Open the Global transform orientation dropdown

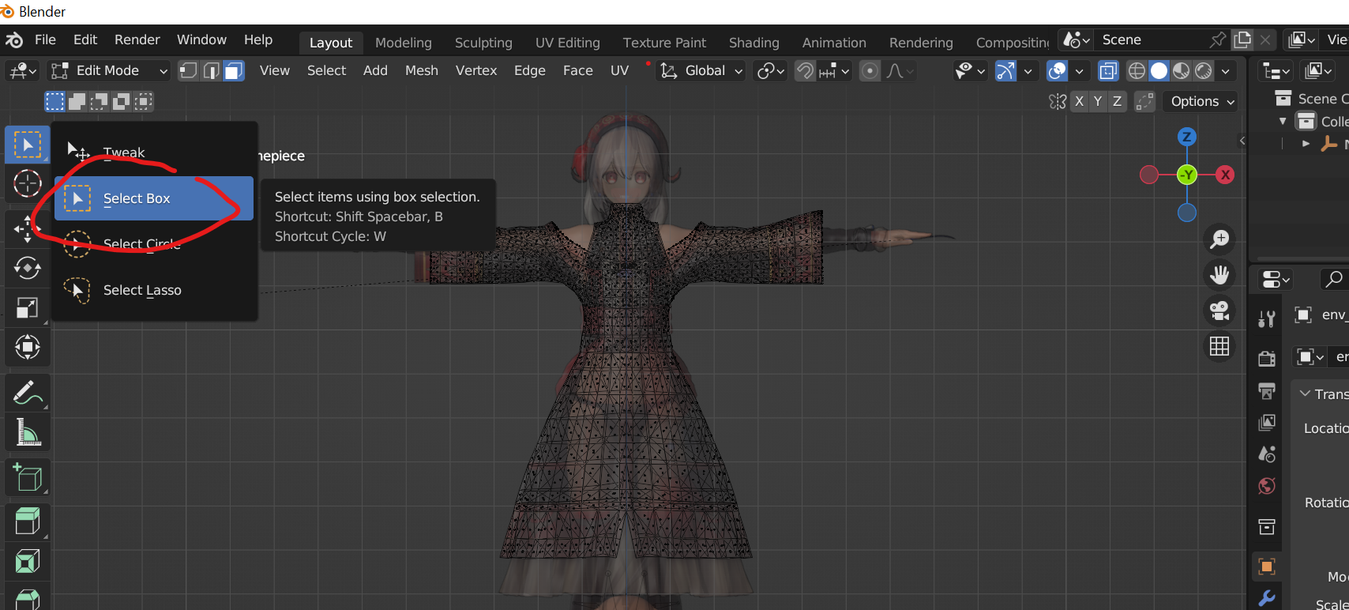[702, 71]
